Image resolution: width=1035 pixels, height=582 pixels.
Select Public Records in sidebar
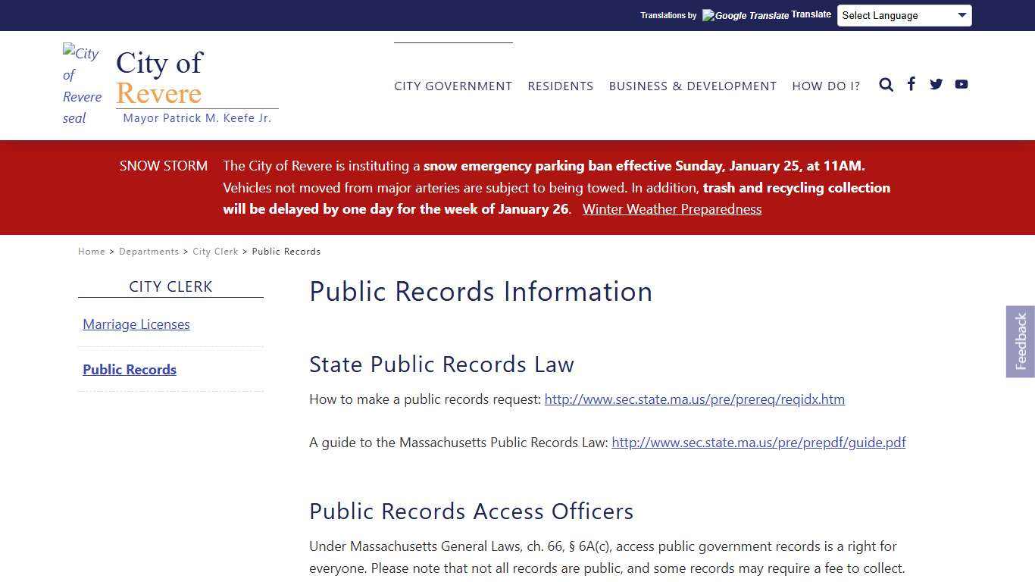(130, 369)
